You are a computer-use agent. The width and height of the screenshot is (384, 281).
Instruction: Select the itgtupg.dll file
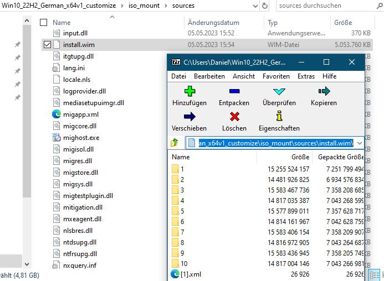(x=78, y=56)
